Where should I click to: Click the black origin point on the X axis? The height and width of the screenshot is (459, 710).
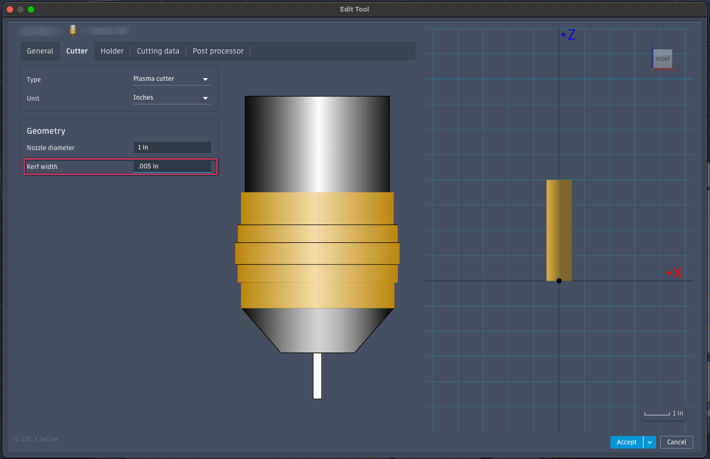click(x=559, y=281)
